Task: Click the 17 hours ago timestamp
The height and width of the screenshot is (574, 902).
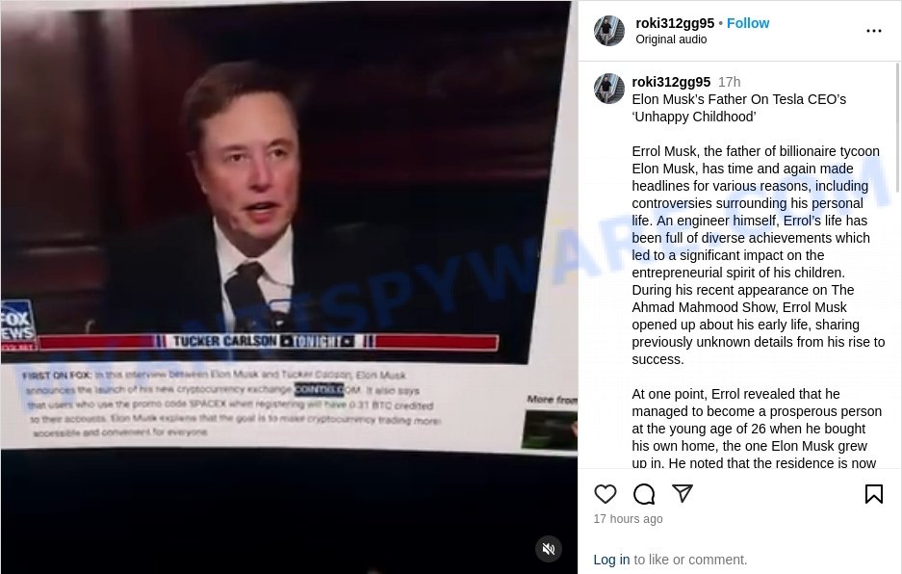Action: point(629,519)
